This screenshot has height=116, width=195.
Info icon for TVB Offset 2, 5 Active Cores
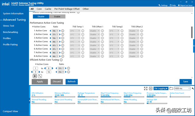point(141,45)
